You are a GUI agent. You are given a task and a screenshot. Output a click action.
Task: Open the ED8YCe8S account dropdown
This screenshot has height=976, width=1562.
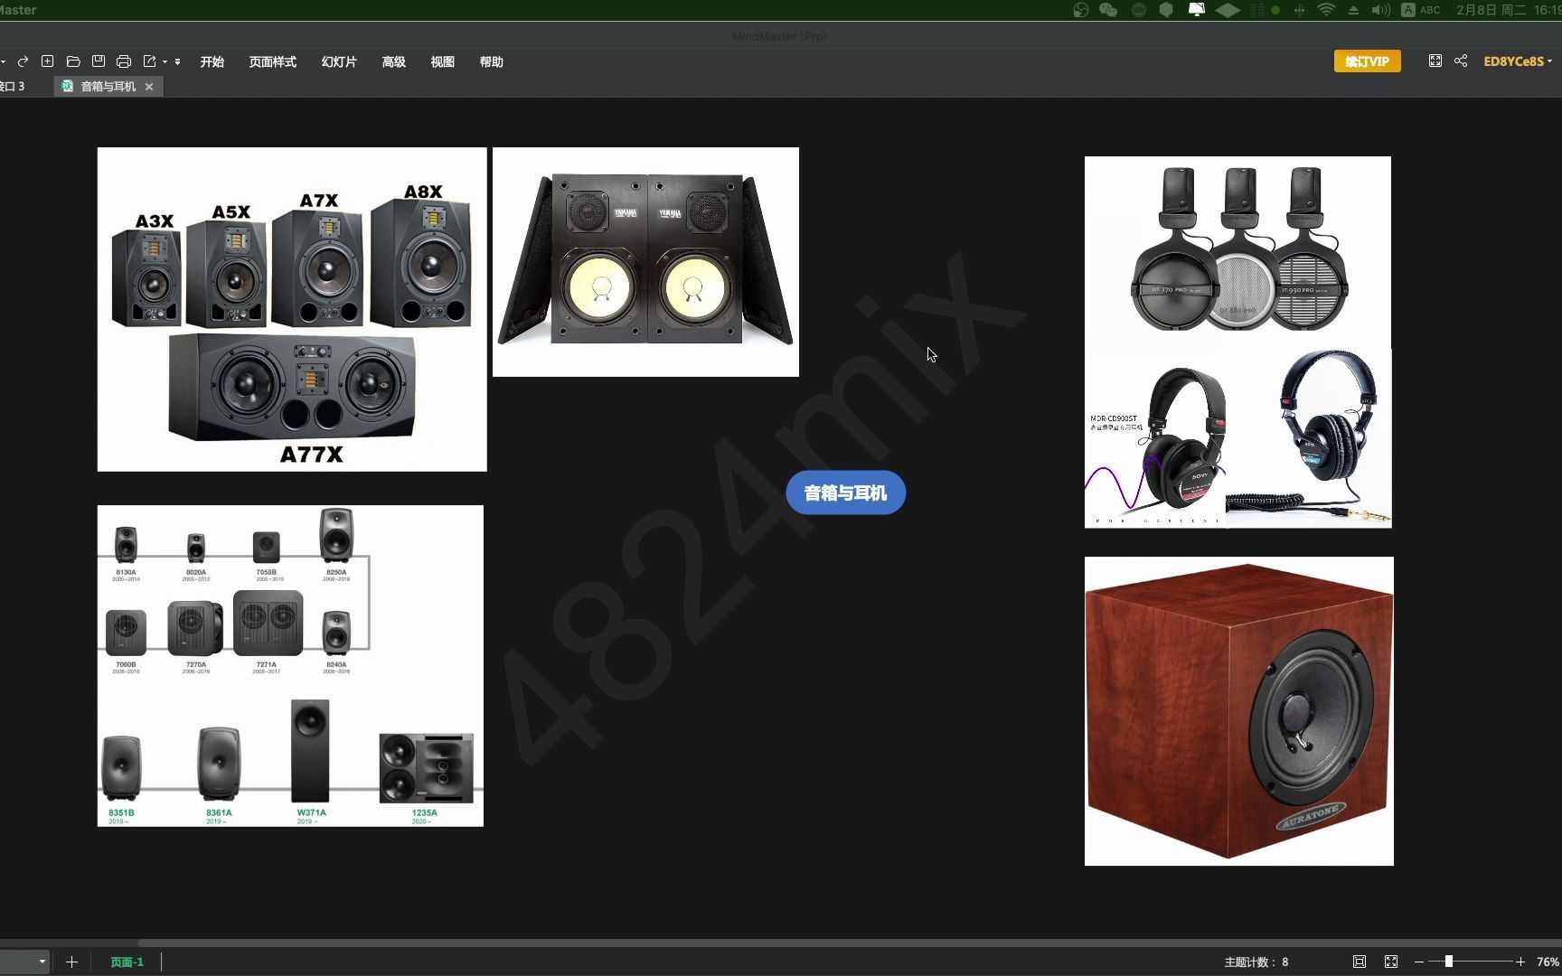pyautogui.click(x=1518, y=61)
